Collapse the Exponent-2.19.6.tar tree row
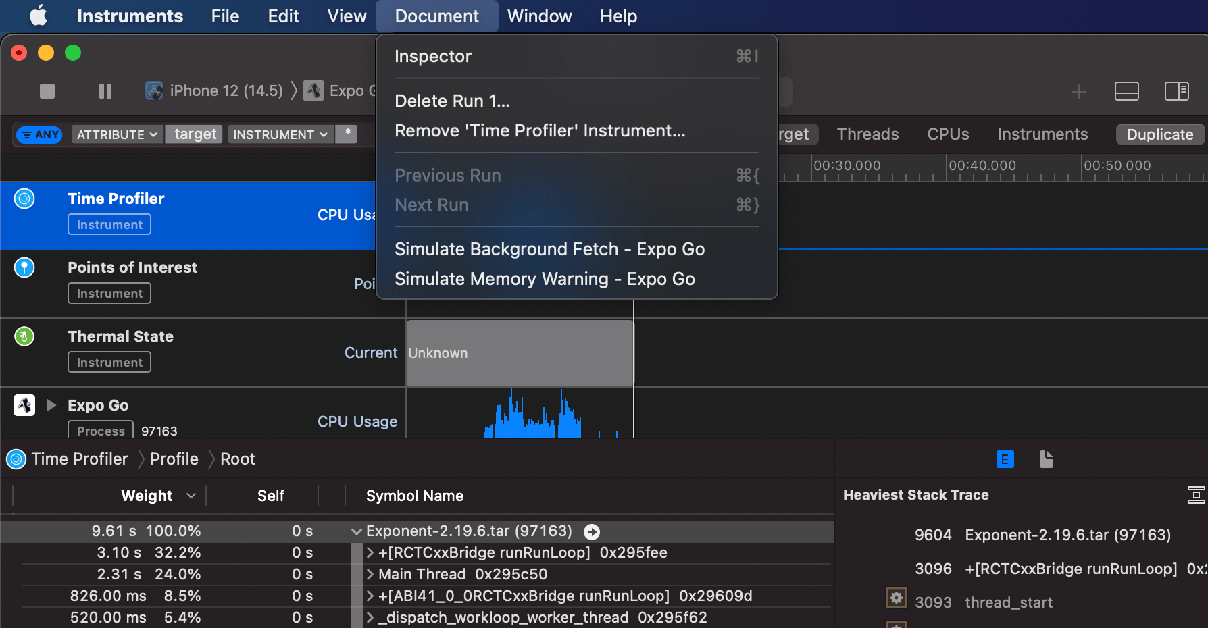 (356, 531)
